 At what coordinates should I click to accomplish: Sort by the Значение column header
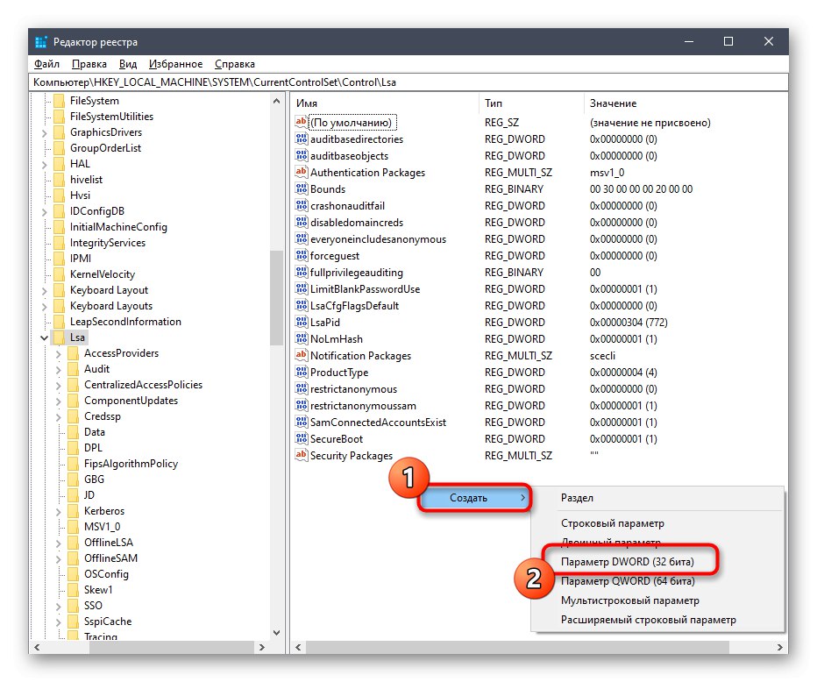(x=686, y=103)
